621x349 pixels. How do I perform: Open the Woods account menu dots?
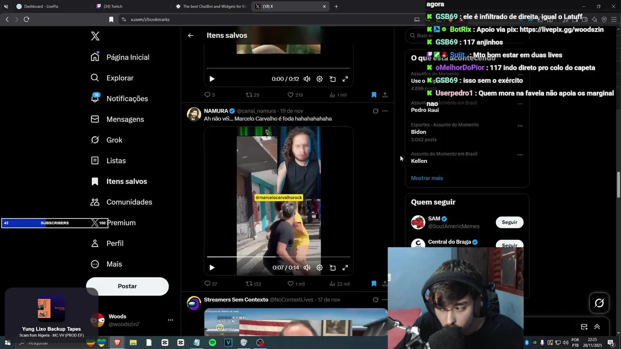tap(170, 320)
